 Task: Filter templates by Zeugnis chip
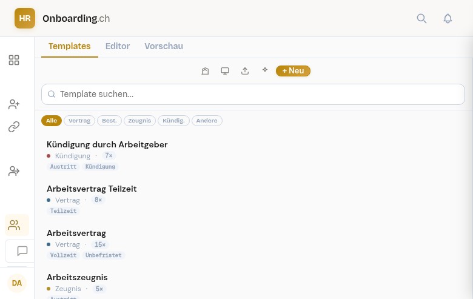pos(139,121)
